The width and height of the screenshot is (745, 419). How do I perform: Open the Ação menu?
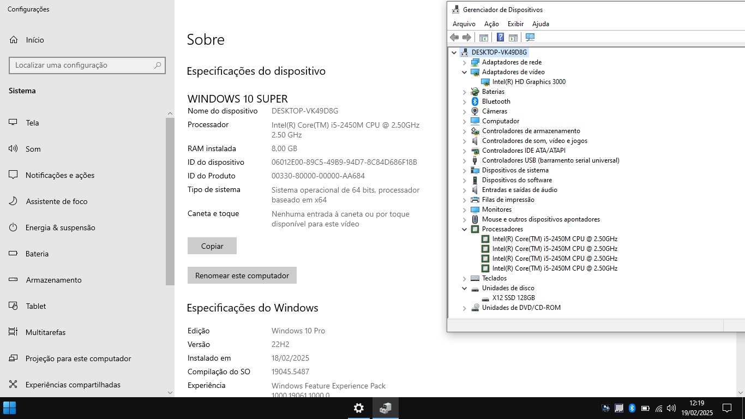491,24
